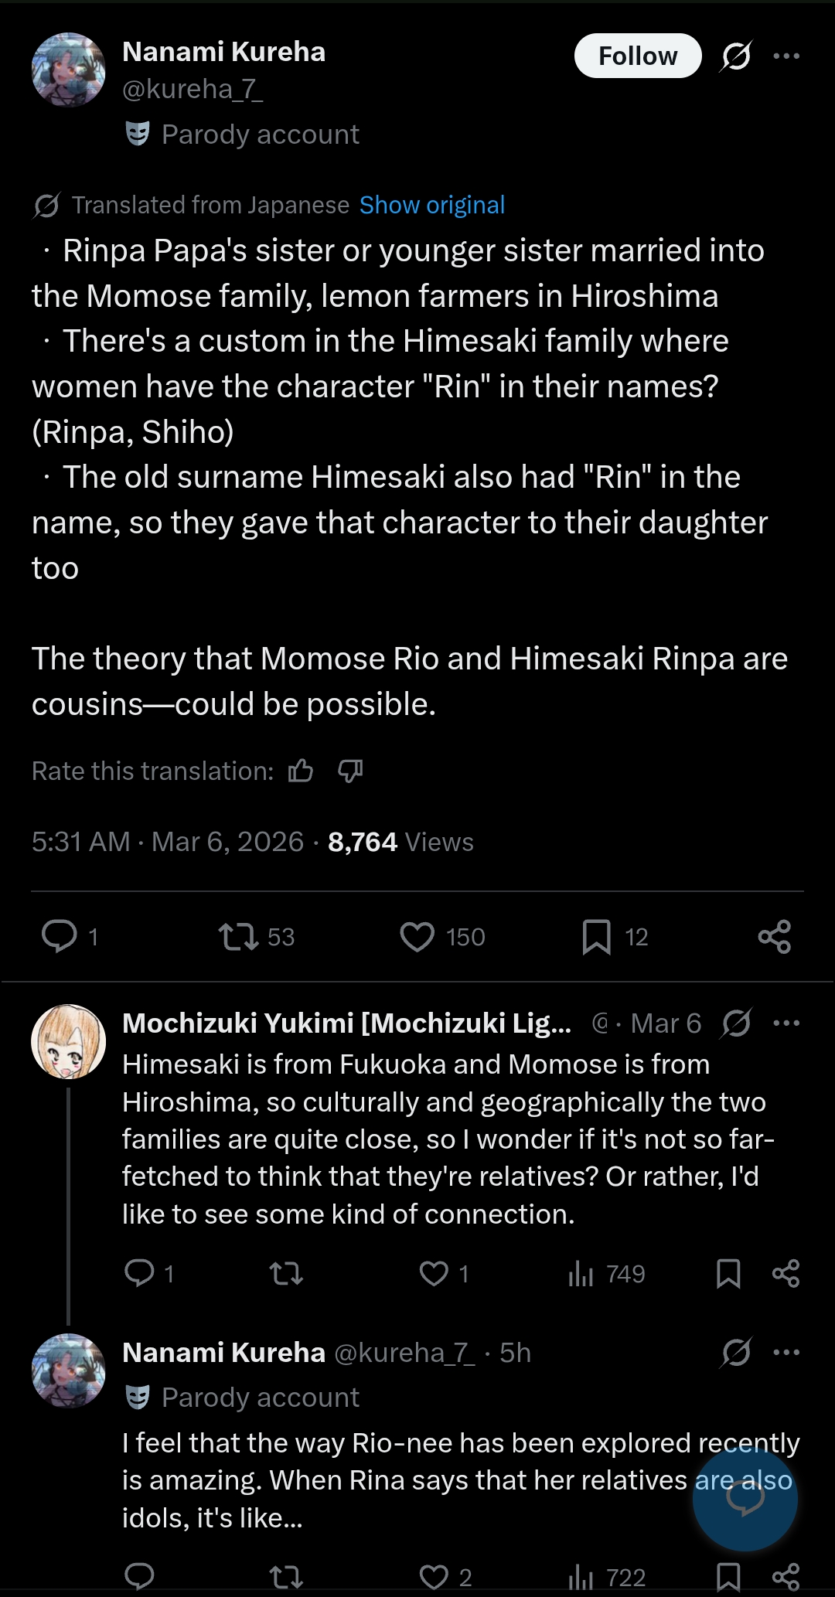
Task: Open more options on Nanami's 5h reply
Action: (786, 1352)
